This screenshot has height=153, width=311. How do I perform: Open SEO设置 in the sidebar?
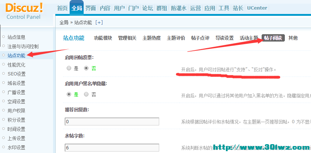17,74
